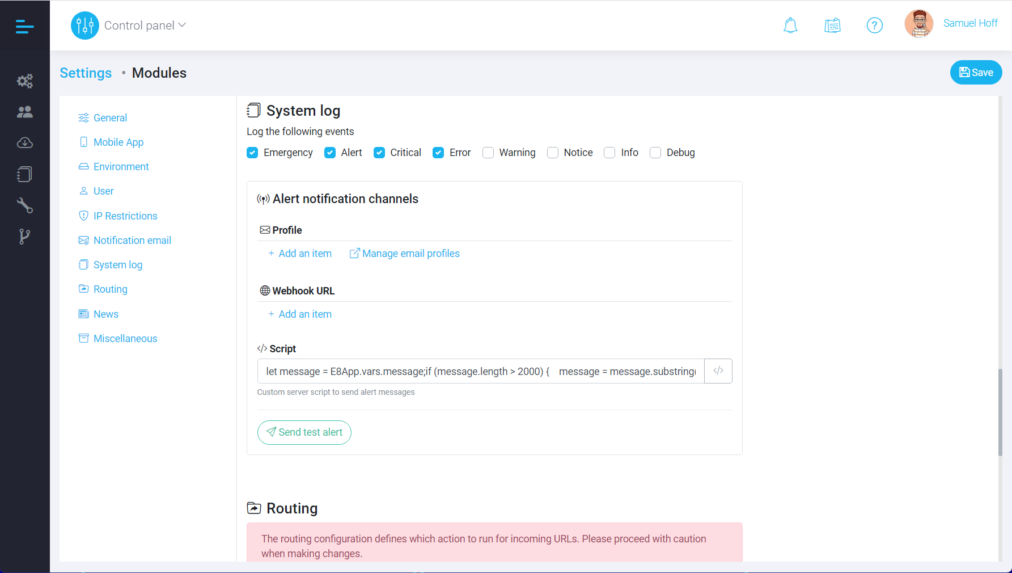Open the notebook/log icon in sidebar

(25, 174)
